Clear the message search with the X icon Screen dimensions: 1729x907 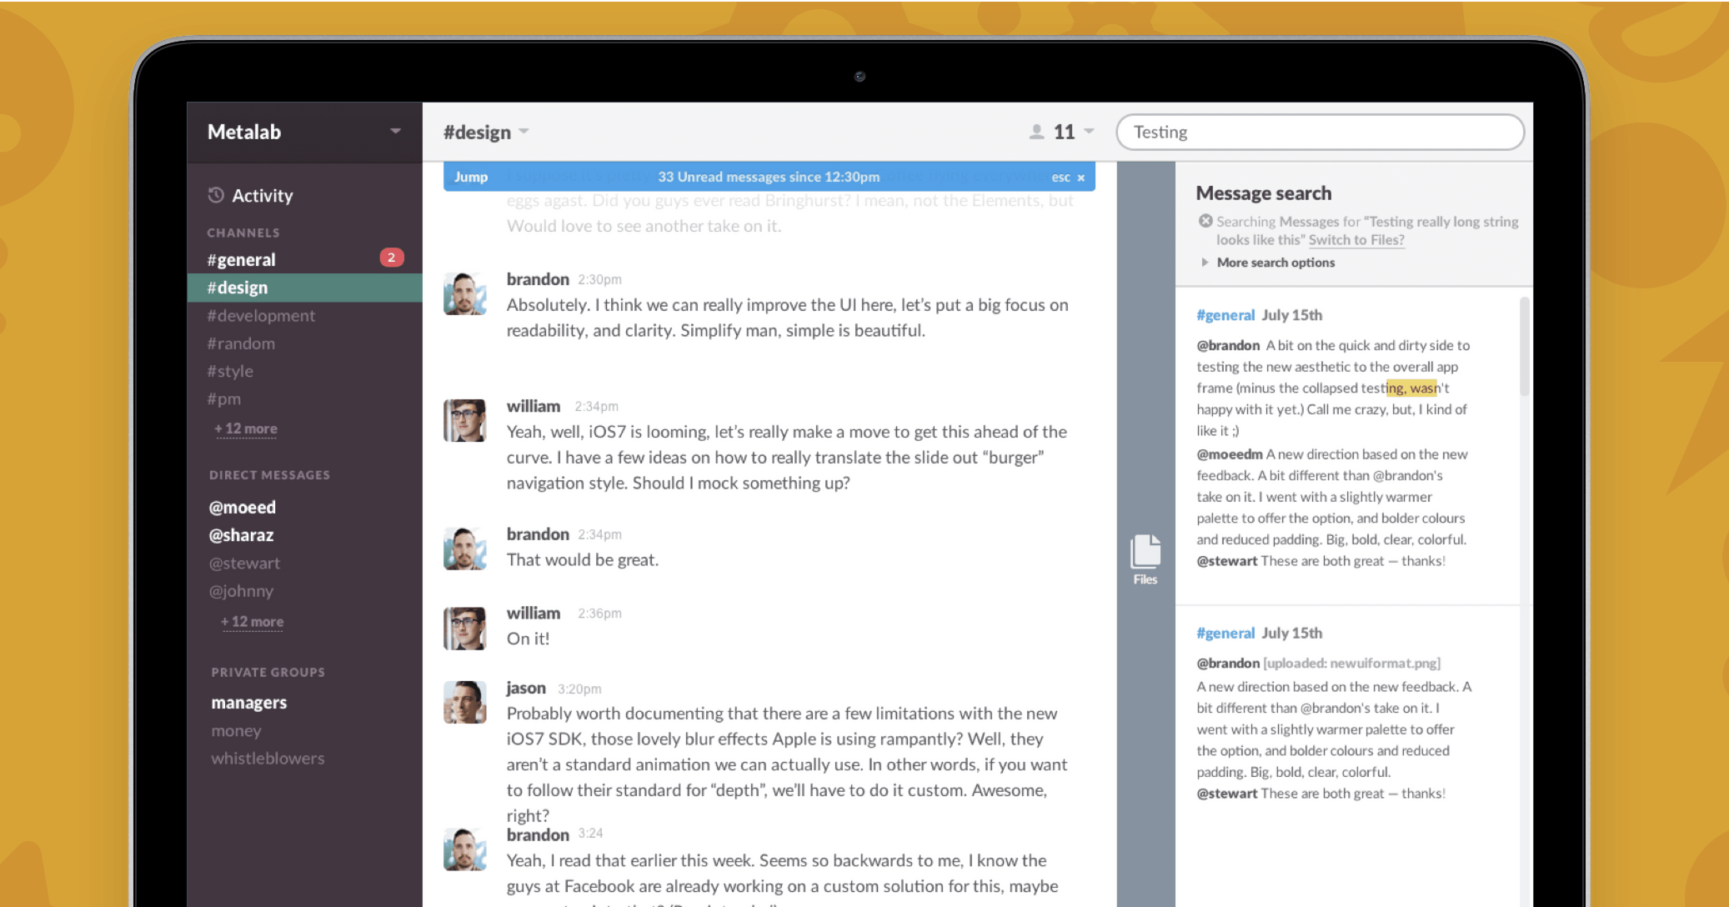1205,221
